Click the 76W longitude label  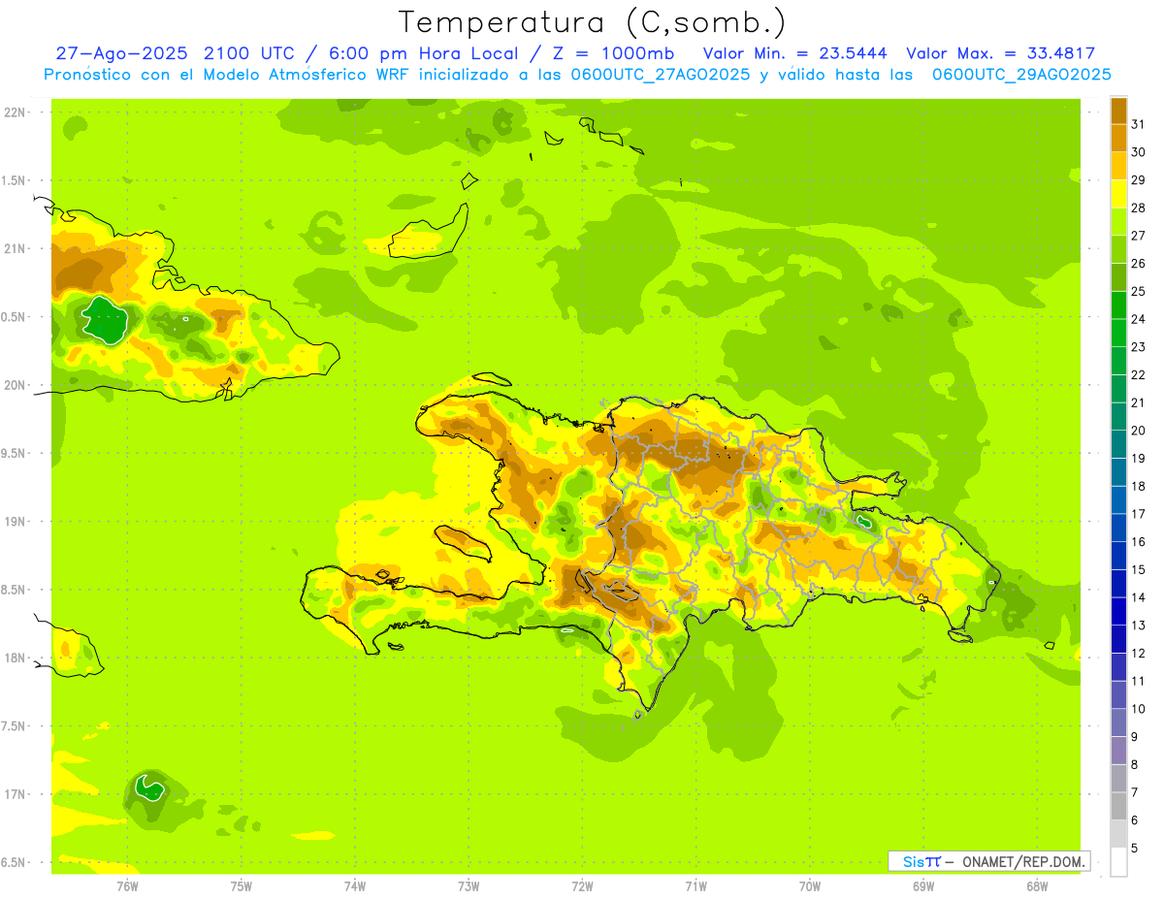click(127, 885)
